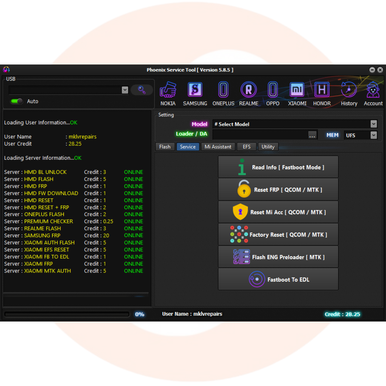Browse for Loader / DA file with ellipsis button
The image size is (386, 386).
[312, 135]
